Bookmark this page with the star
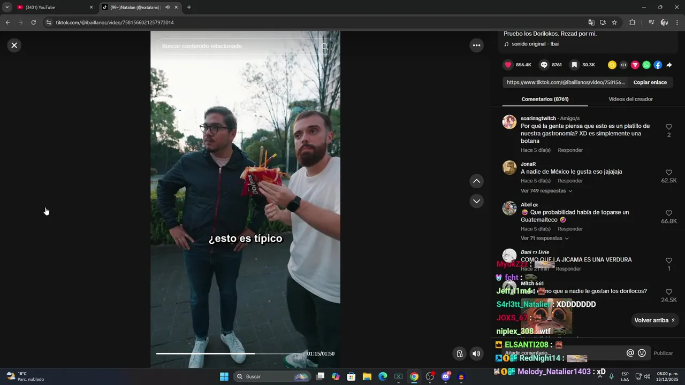The width and height of the screenshot is (685, 385). (614, 22)
